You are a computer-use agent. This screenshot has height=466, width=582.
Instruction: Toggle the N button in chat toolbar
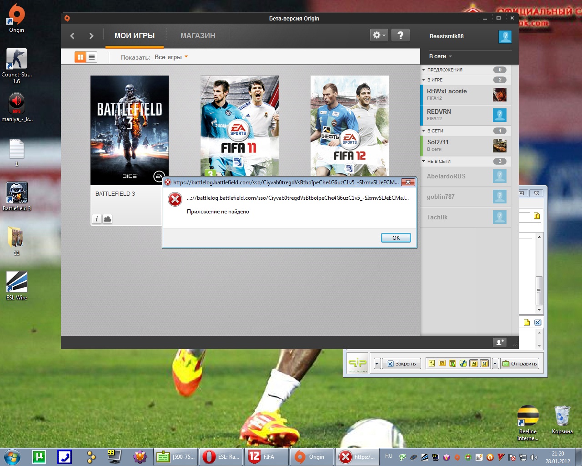click(x=484, y=363)
